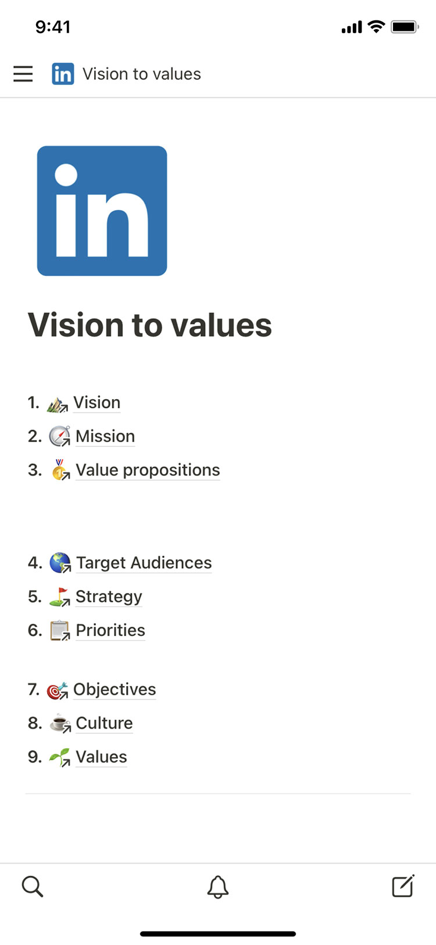The image size is (436, 945).
Task: Tap the mountain emoji beside Vision
Action: click(x=57, y=404)
